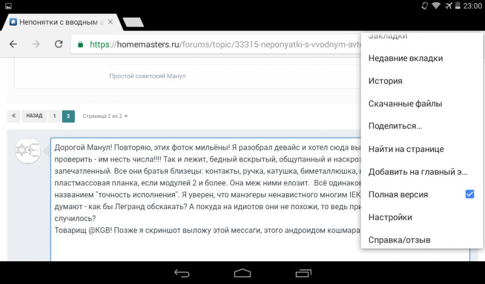This screenshot has width=485, height=284.
Task: Tap the 23:00 clock
Action: point(473,6)
